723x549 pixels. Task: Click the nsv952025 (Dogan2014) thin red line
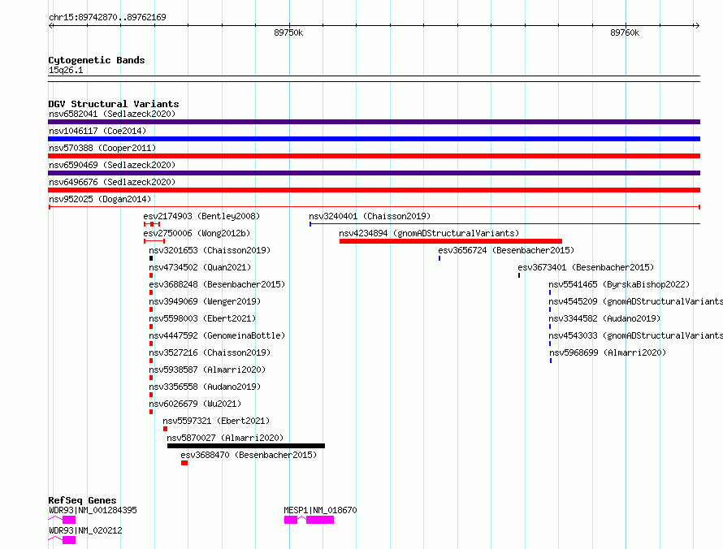374,207
